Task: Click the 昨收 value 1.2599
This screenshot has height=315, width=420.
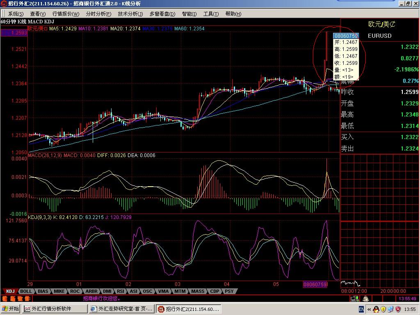Action: [410, 92]
